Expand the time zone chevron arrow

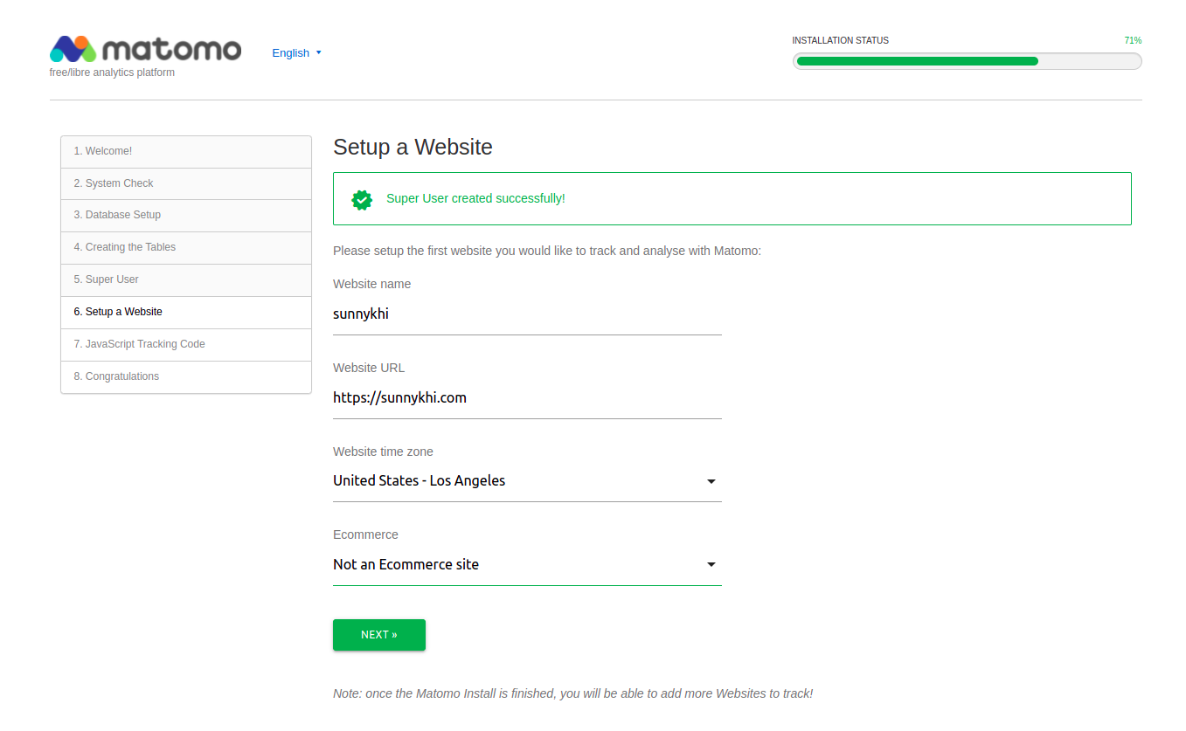pos(711,481)
